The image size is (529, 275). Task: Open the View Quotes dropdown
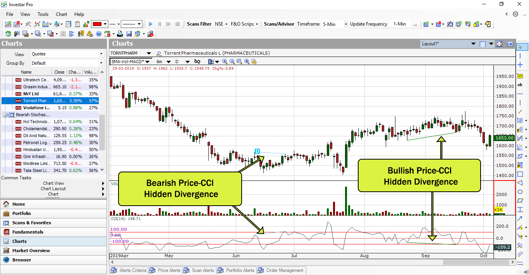click(x=101, y=54)
